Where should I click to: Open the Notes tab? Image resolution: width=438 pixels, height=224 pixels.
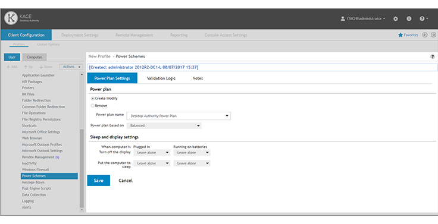click(198, 78)
